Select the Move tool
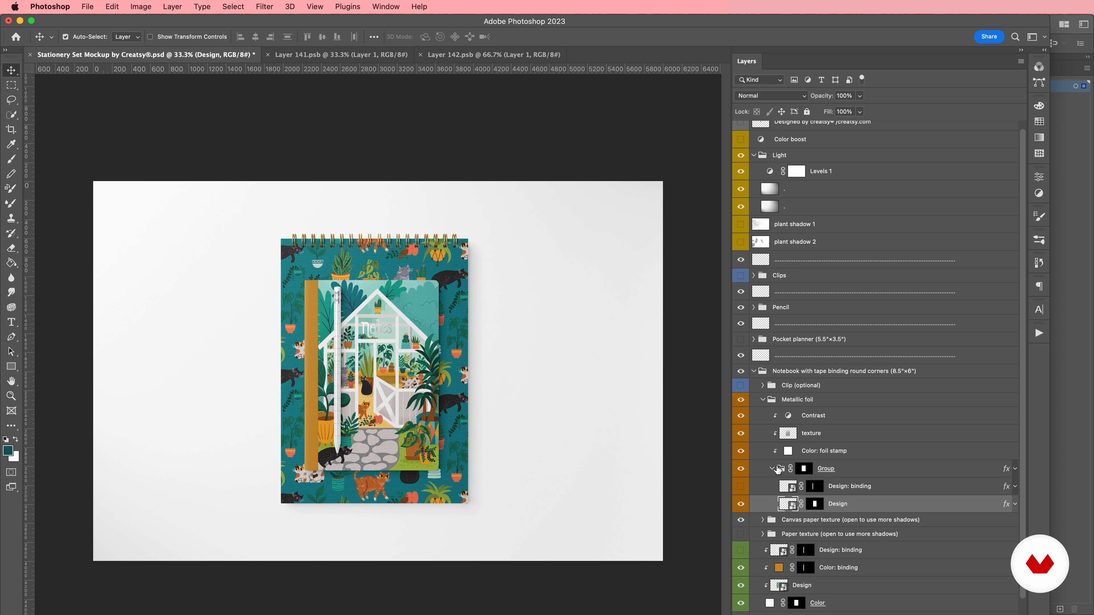Viewport: 1094px width, 615px height. 11,70
